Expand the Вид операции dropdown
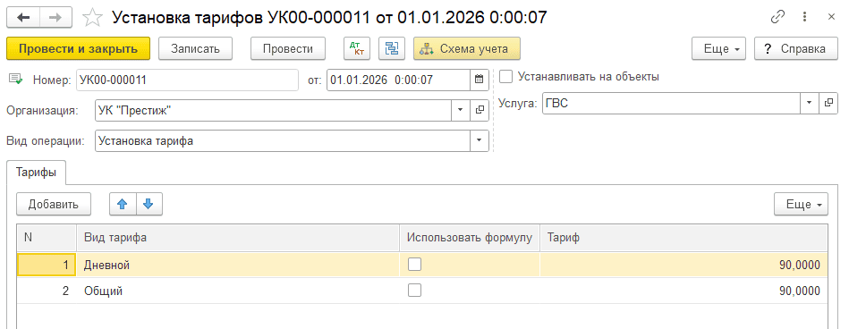 coord(480,141)
